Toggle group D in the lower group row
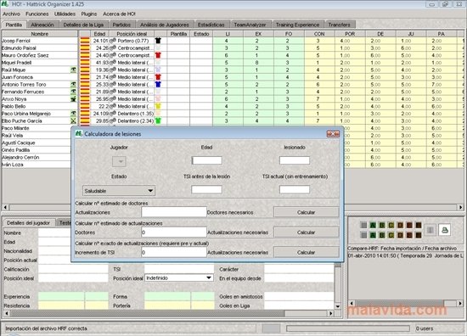Image resolution: width=467 pixels, height=336 pixels. 400,235
